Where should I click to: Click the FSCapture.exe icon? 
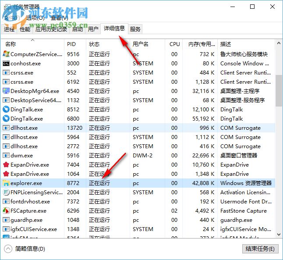tap(6, 210)
